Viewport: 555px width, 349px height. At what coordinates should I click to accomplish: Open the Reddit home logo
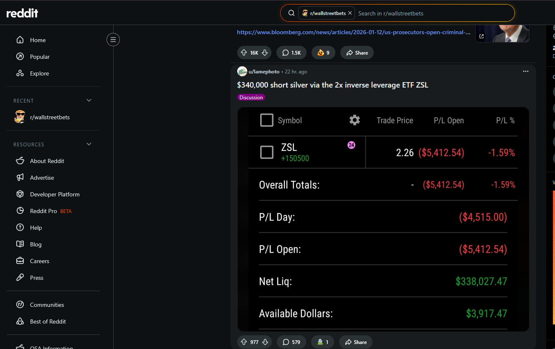click(22, 13)
